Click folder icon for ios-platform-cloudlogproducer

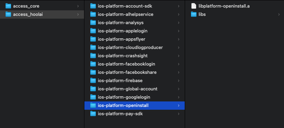click(93, 48)
